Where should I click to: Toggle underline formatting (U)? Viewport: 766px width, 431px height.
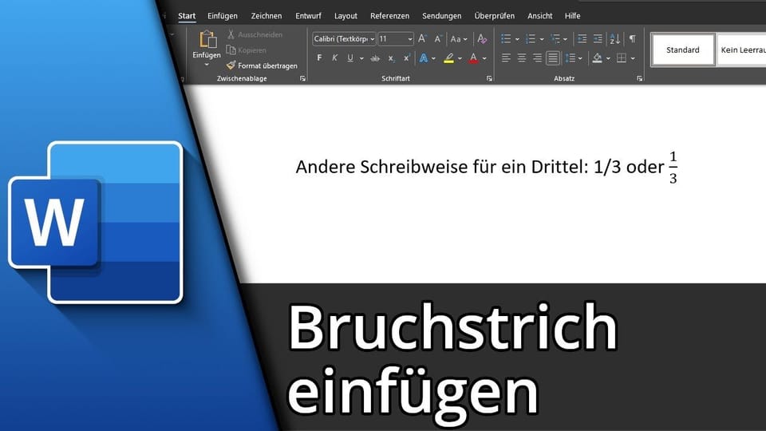pos(350,58)
